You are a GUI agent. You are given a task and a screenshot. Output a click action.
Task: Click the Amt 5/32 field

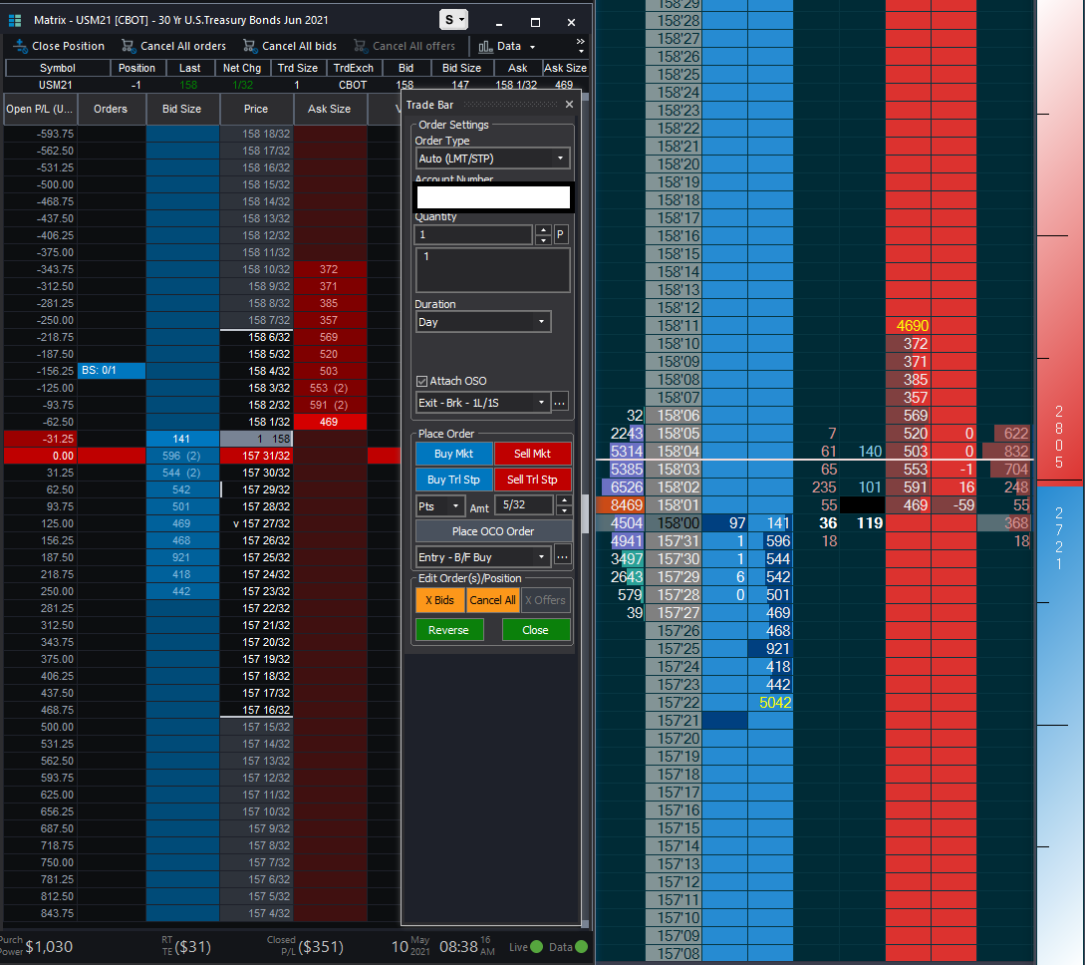tap(524, 504)
